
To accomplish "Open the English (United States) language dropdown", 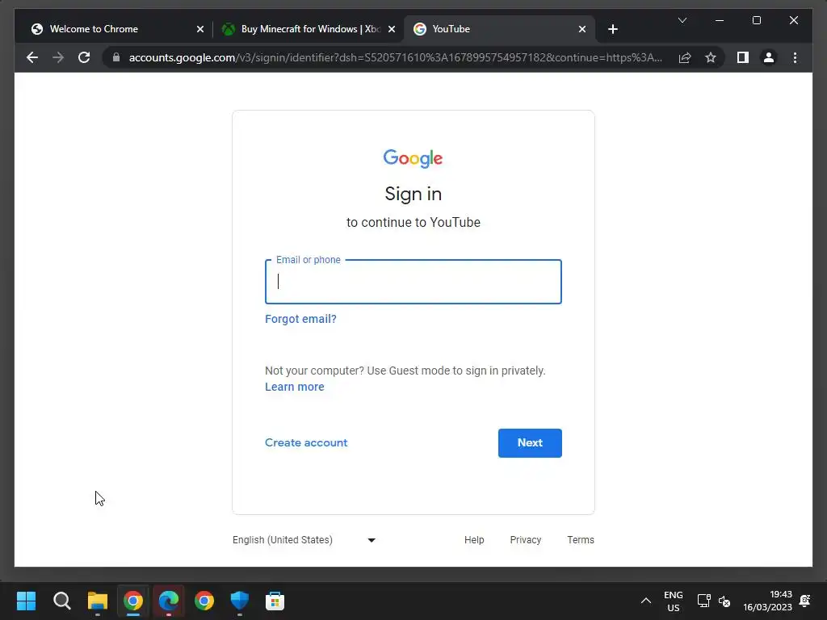I will (304, 540).
